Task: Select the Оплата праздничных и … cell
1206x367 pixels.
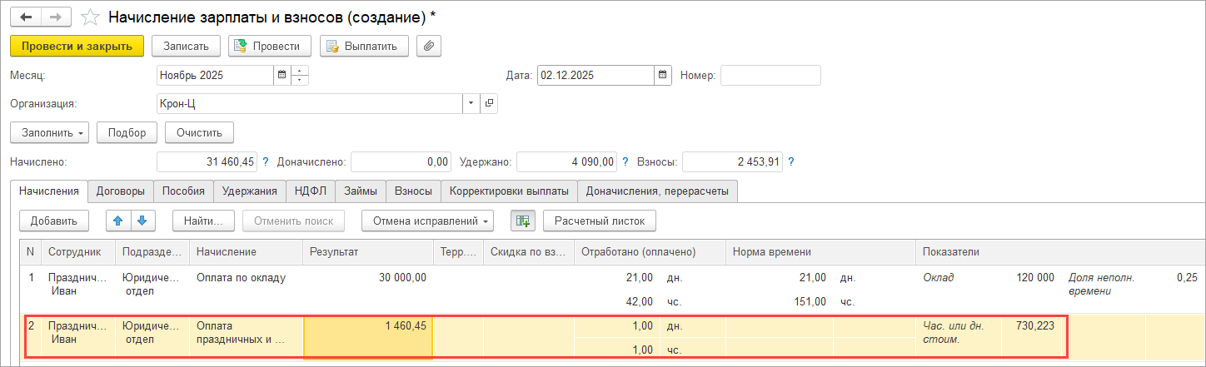Action: (247, 337)
